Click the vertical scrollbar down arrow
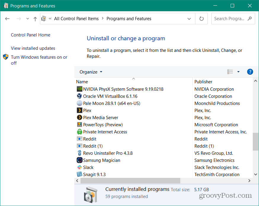259x206 pixels. coord(255,174)
